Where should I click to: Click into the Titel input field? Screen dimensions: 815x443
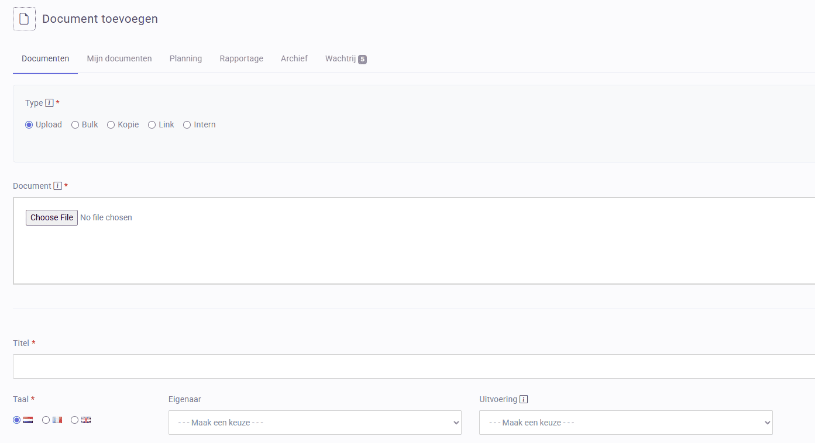click(414, 366)
